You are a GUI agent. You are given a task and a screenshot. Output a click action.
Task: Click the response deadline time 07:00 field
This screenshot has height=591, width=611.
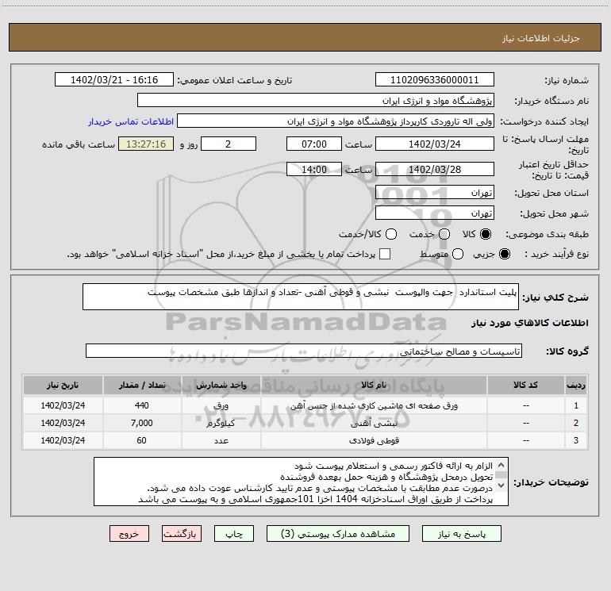[x=314, y=144]
